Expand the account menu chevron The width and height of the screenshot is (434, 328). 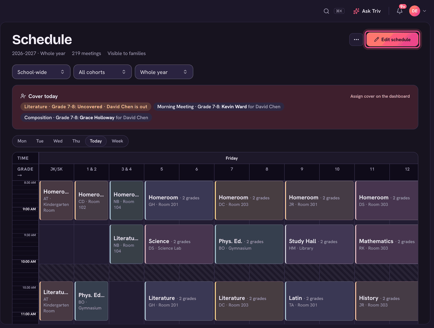pos(425,11)
